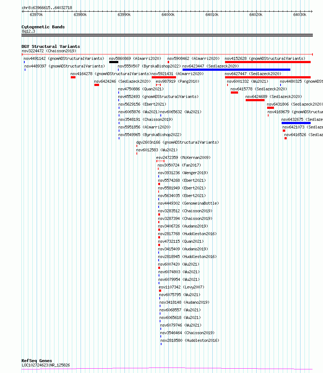The image size is (323, 373).
Task: Open nsv4732115 (Quan2021) label
Action: click(181, 241)
